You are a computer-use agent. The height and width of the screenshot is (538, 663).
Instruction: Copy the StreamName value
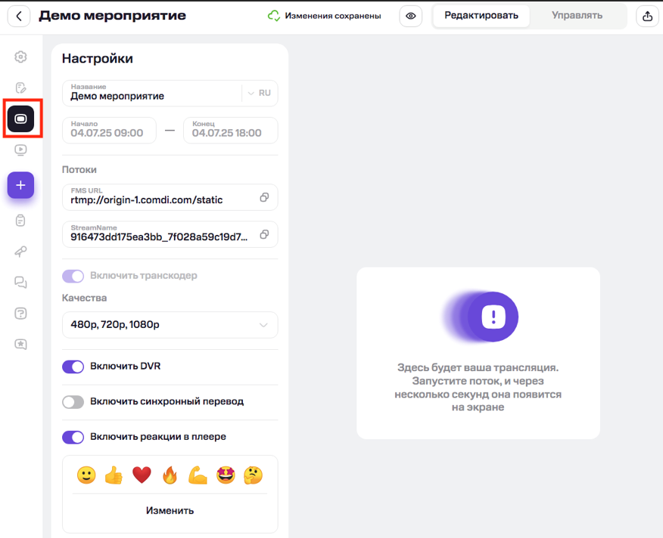264,234
